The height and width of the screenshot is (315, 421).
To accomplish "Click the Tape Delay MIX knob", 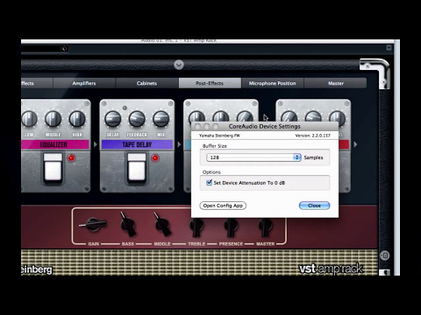I will coord(161,119).
